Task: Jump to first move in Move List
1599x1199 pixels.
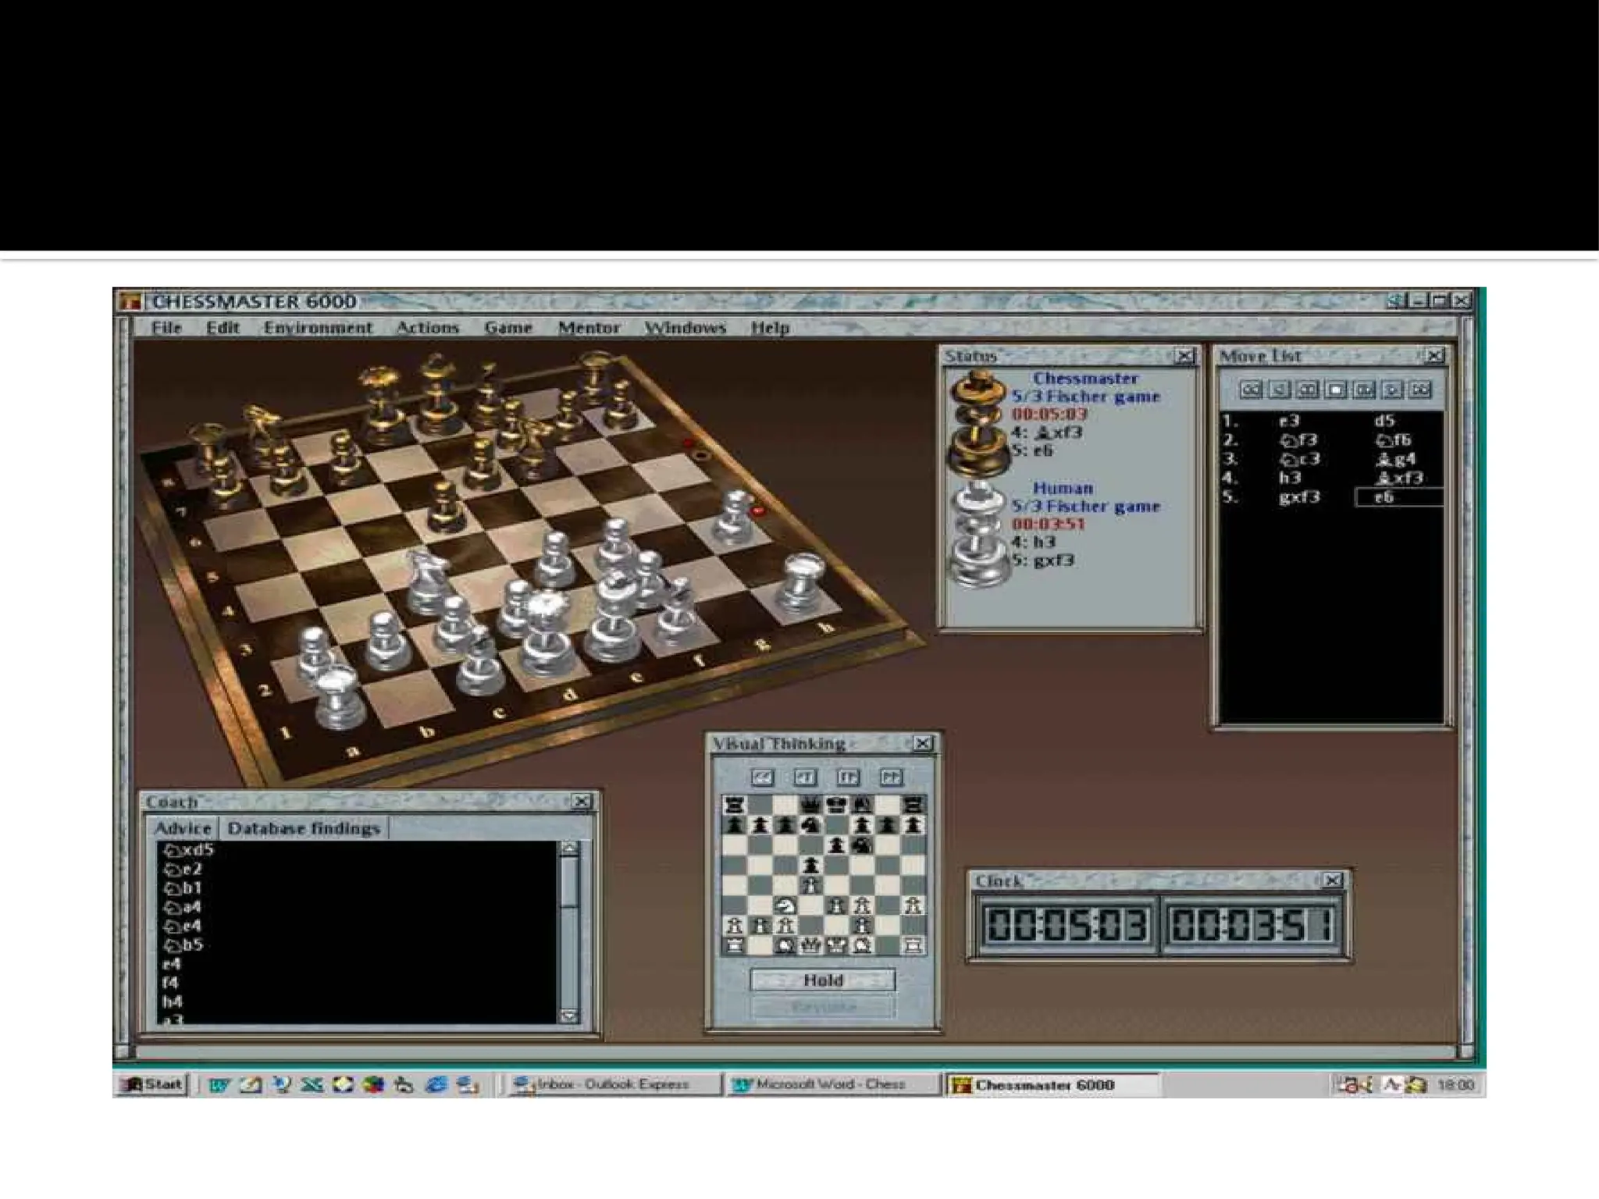Action: 1251,390
